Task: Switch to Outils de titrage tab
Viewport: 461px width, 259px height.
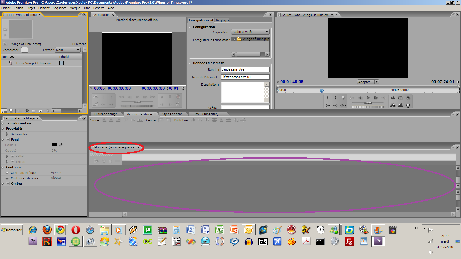Action: click(x=106, y=114)
